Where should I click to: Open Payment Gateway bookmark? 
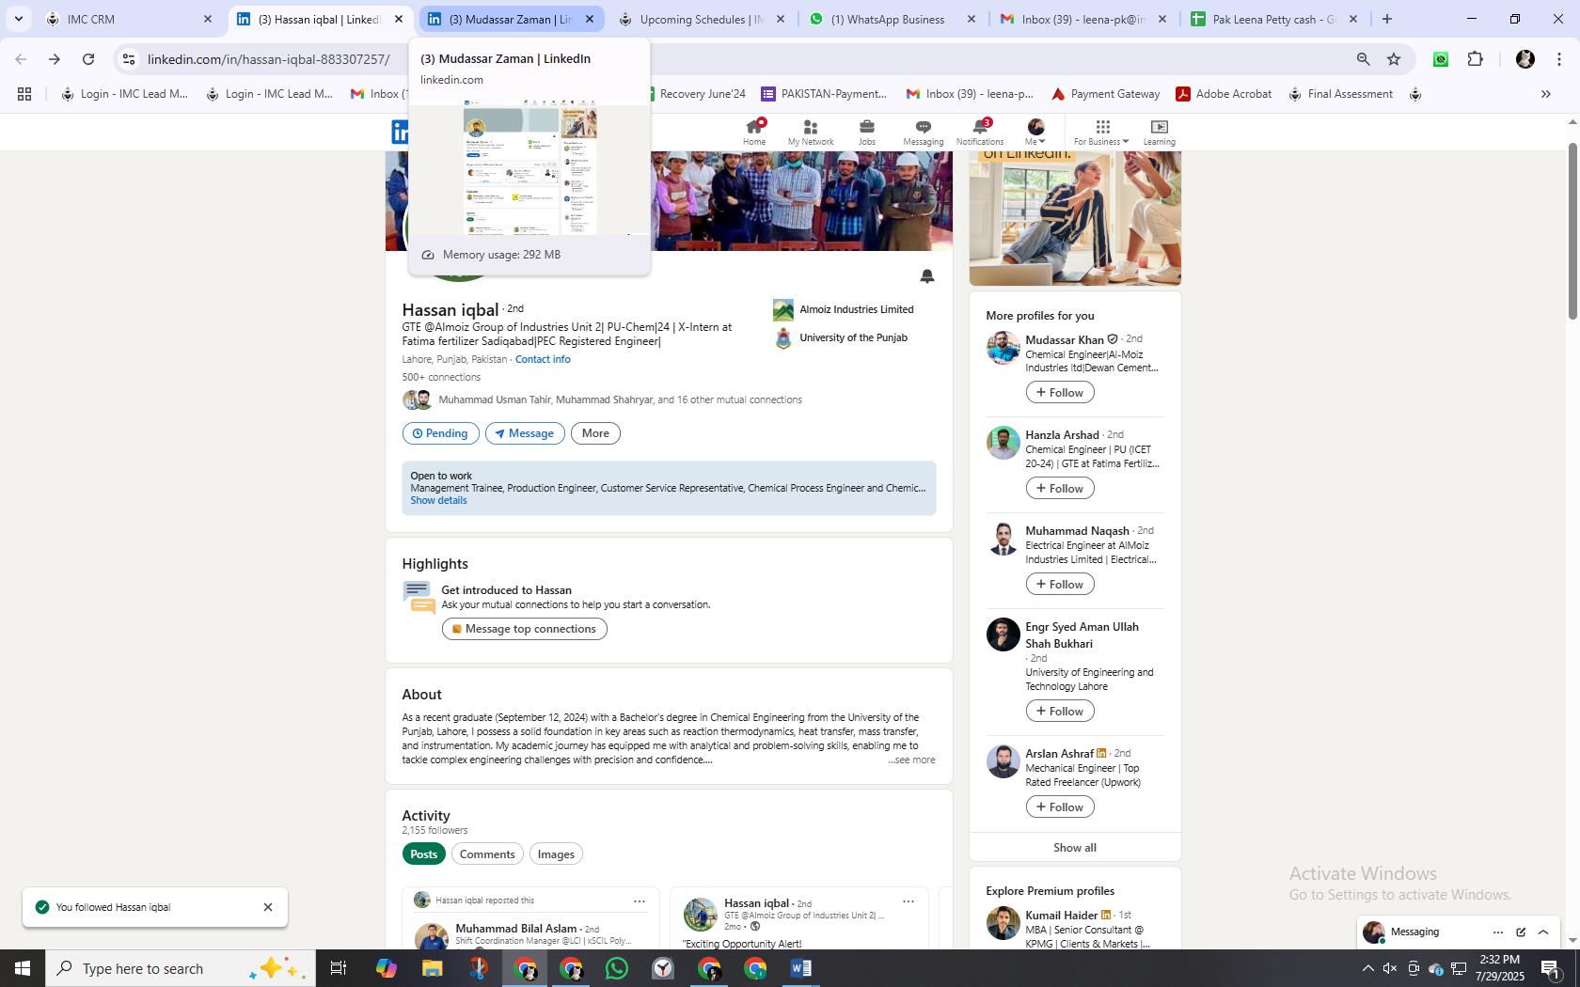[1105, 94]
